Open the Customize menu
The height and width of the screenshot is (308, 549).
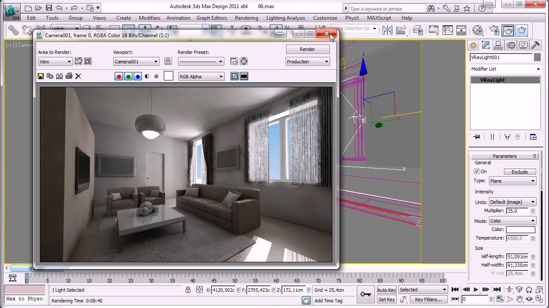click(x=325, y=18)
